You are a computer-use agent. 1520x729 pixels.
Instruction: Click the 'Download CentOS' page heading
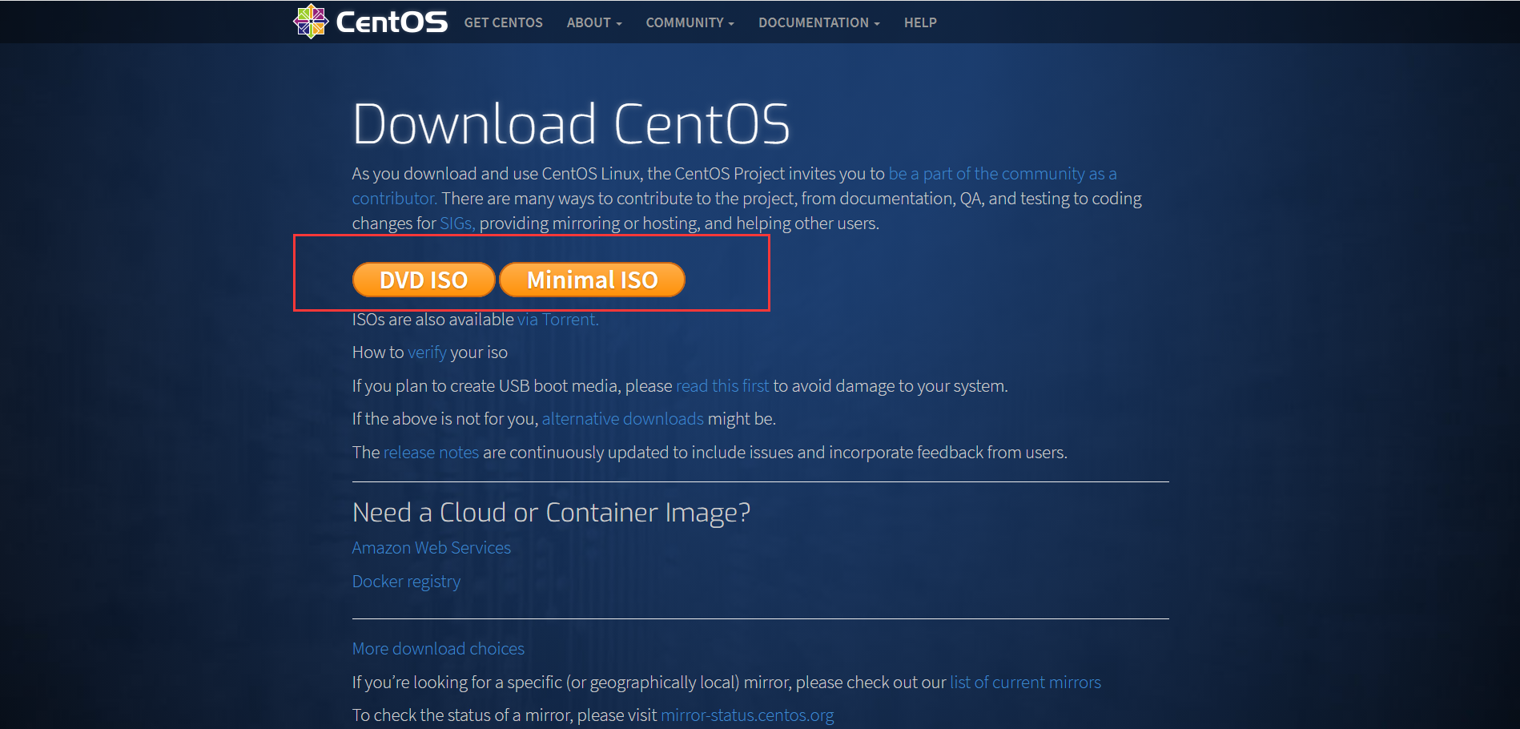point(571,124)
